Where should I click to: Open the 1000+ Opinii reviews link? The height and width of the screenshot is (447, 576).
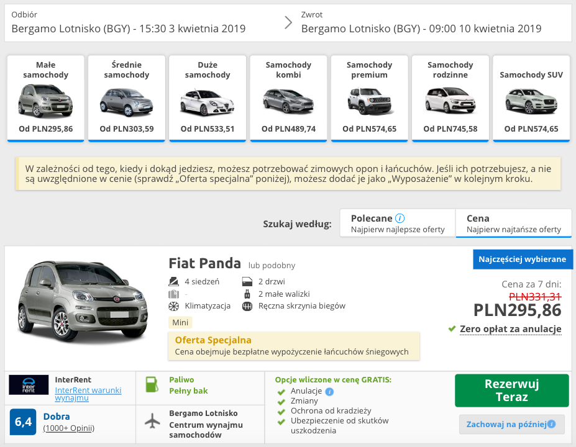(69, 428)
